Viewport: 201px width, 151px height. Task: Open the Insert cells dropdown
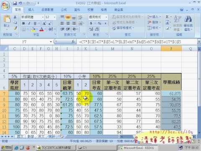click(x=154, y=17)
